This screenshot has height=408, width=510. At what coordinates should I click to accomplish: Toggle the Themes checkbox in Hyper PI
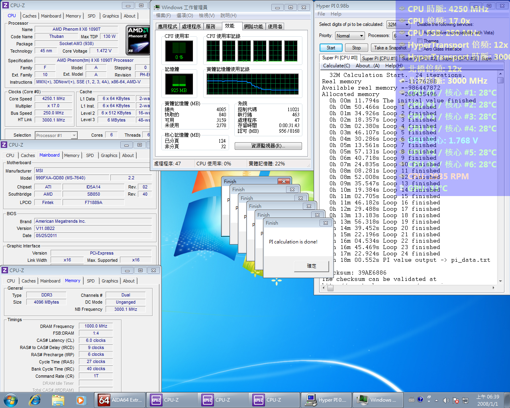pyautogui.click(x=420, y=41)
